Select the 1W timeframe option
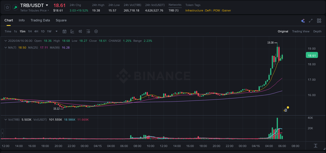The height and width of the screenshot is (153, 326). 49,31
